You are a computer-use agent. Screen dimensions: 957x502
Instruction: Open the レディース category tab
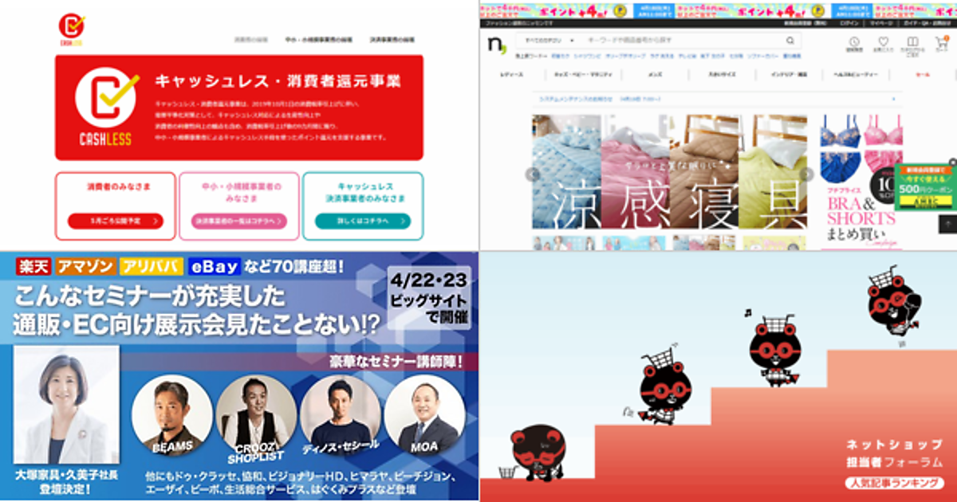click(511, 74)
